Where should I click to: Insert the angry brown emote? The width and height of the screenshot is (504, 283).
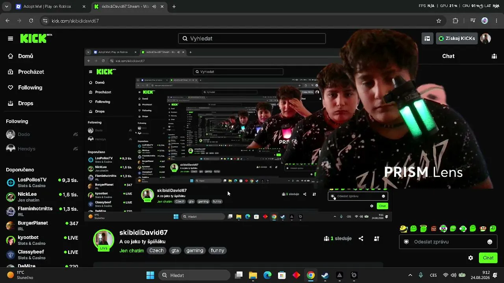click(x=434, y=228)
